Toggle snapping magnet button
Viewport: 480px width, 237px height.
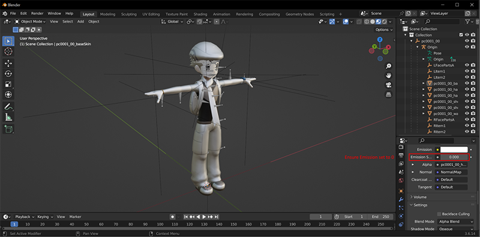pos(200,22)
